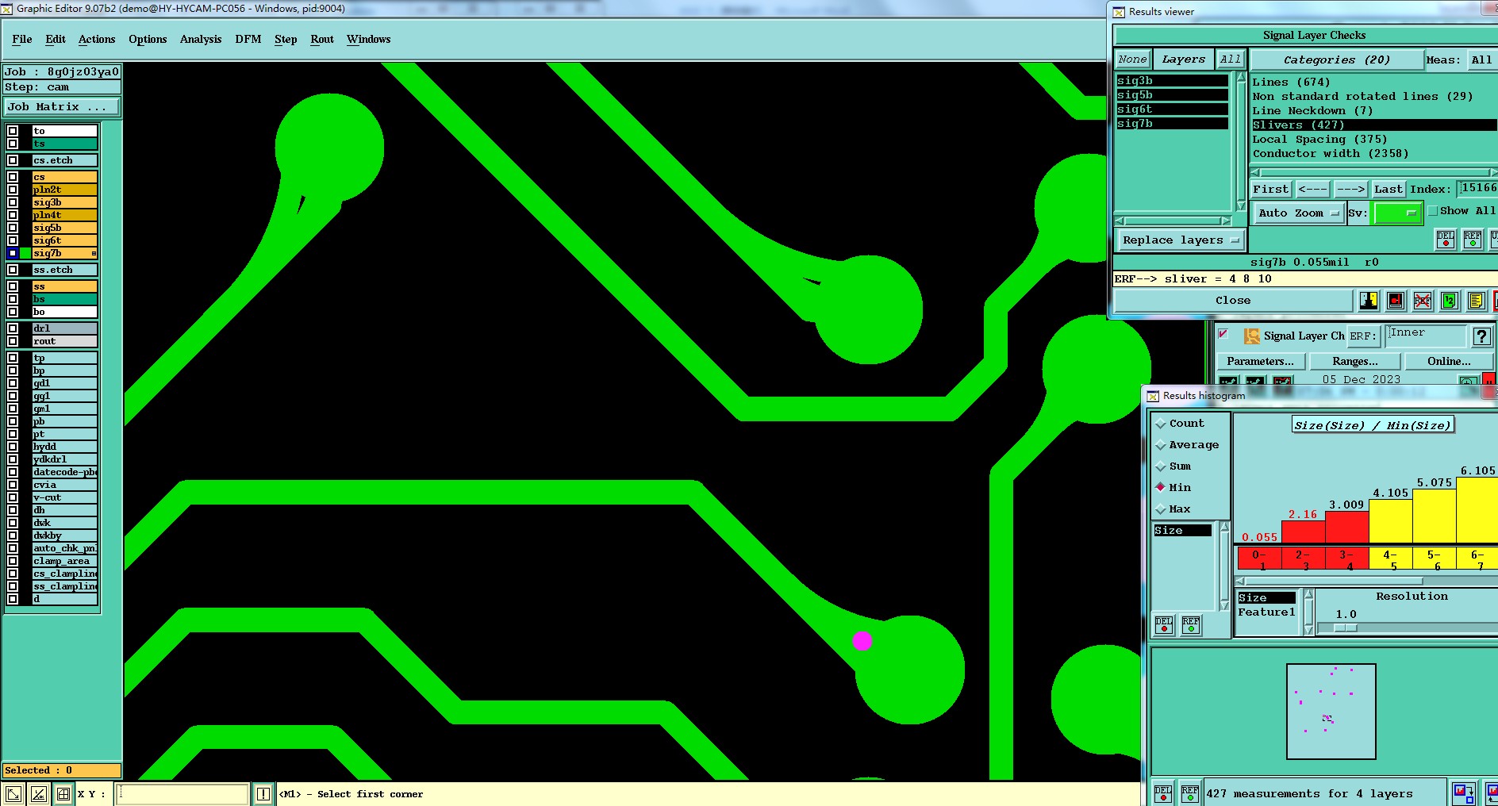The height and width of the screenshot is (806, 1498).
Task: Click the X Y coordinate input field
Action: tap(182, 793)
